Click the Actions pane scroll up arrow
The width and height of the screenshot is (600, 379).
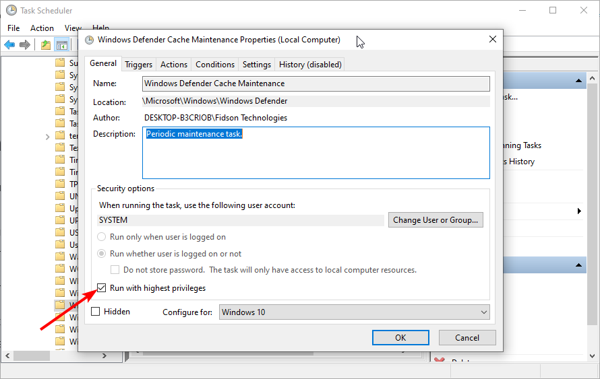[593, 78]
